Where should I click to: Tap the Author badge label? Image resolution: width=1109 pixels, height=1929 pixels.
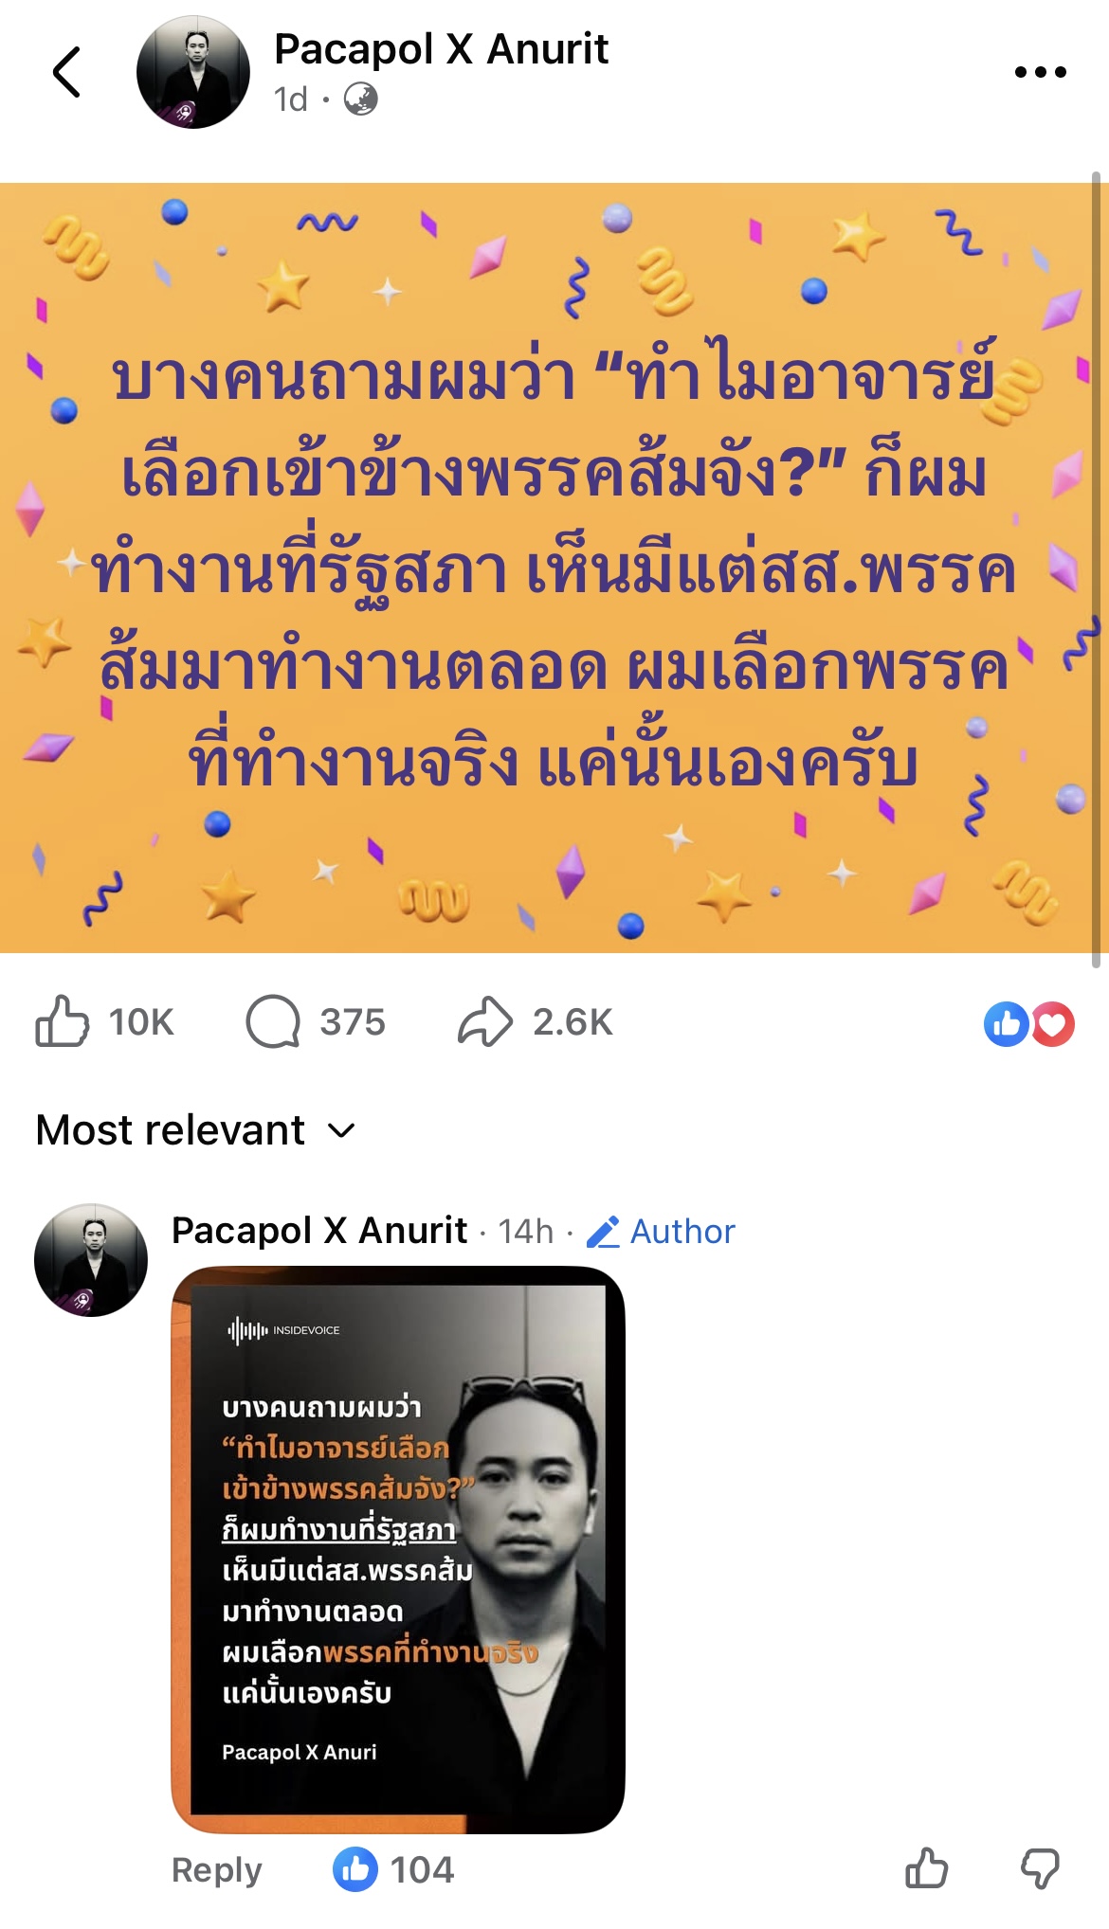[662, 1231]
